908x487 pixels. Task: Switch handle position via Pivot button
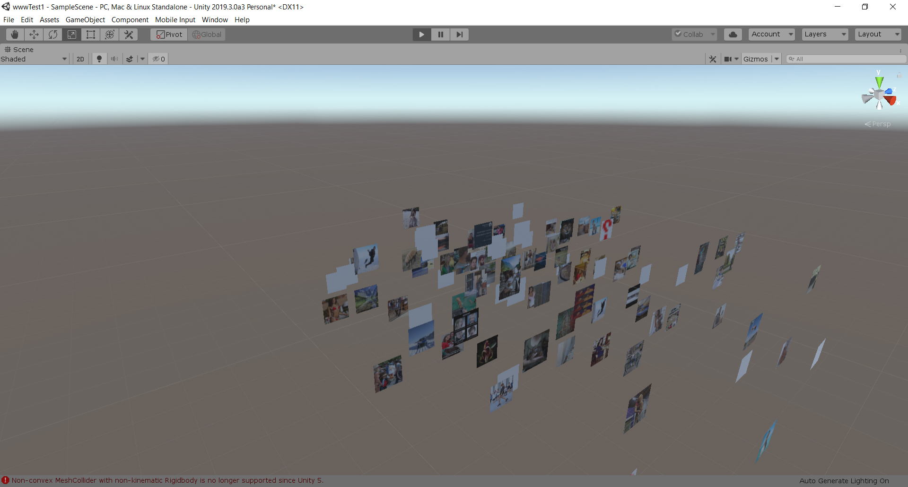tap(169, 35)
